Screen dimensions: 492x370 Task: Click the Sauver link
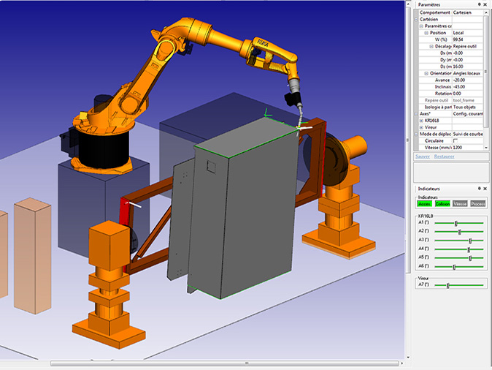coord(422,156)
